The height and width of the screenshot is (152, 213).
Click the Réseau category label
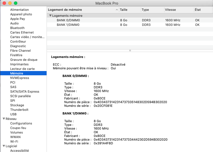tap(11, 119)
